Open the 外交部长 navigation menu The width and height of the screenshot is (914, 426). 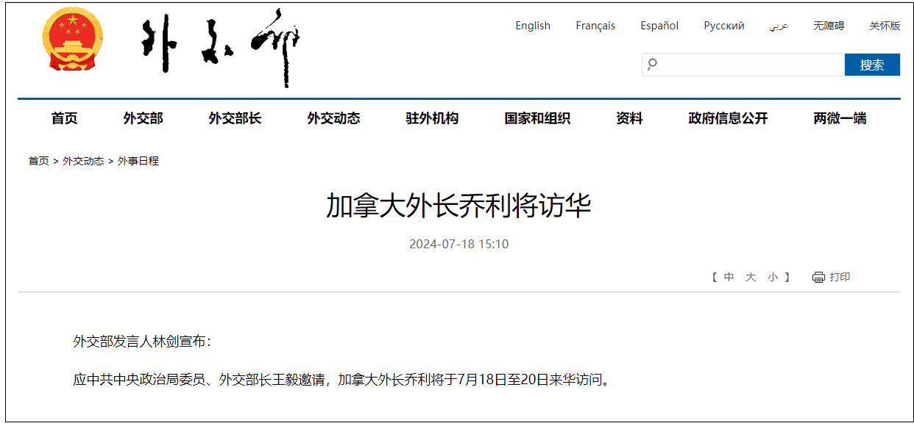tap(235, 118)
